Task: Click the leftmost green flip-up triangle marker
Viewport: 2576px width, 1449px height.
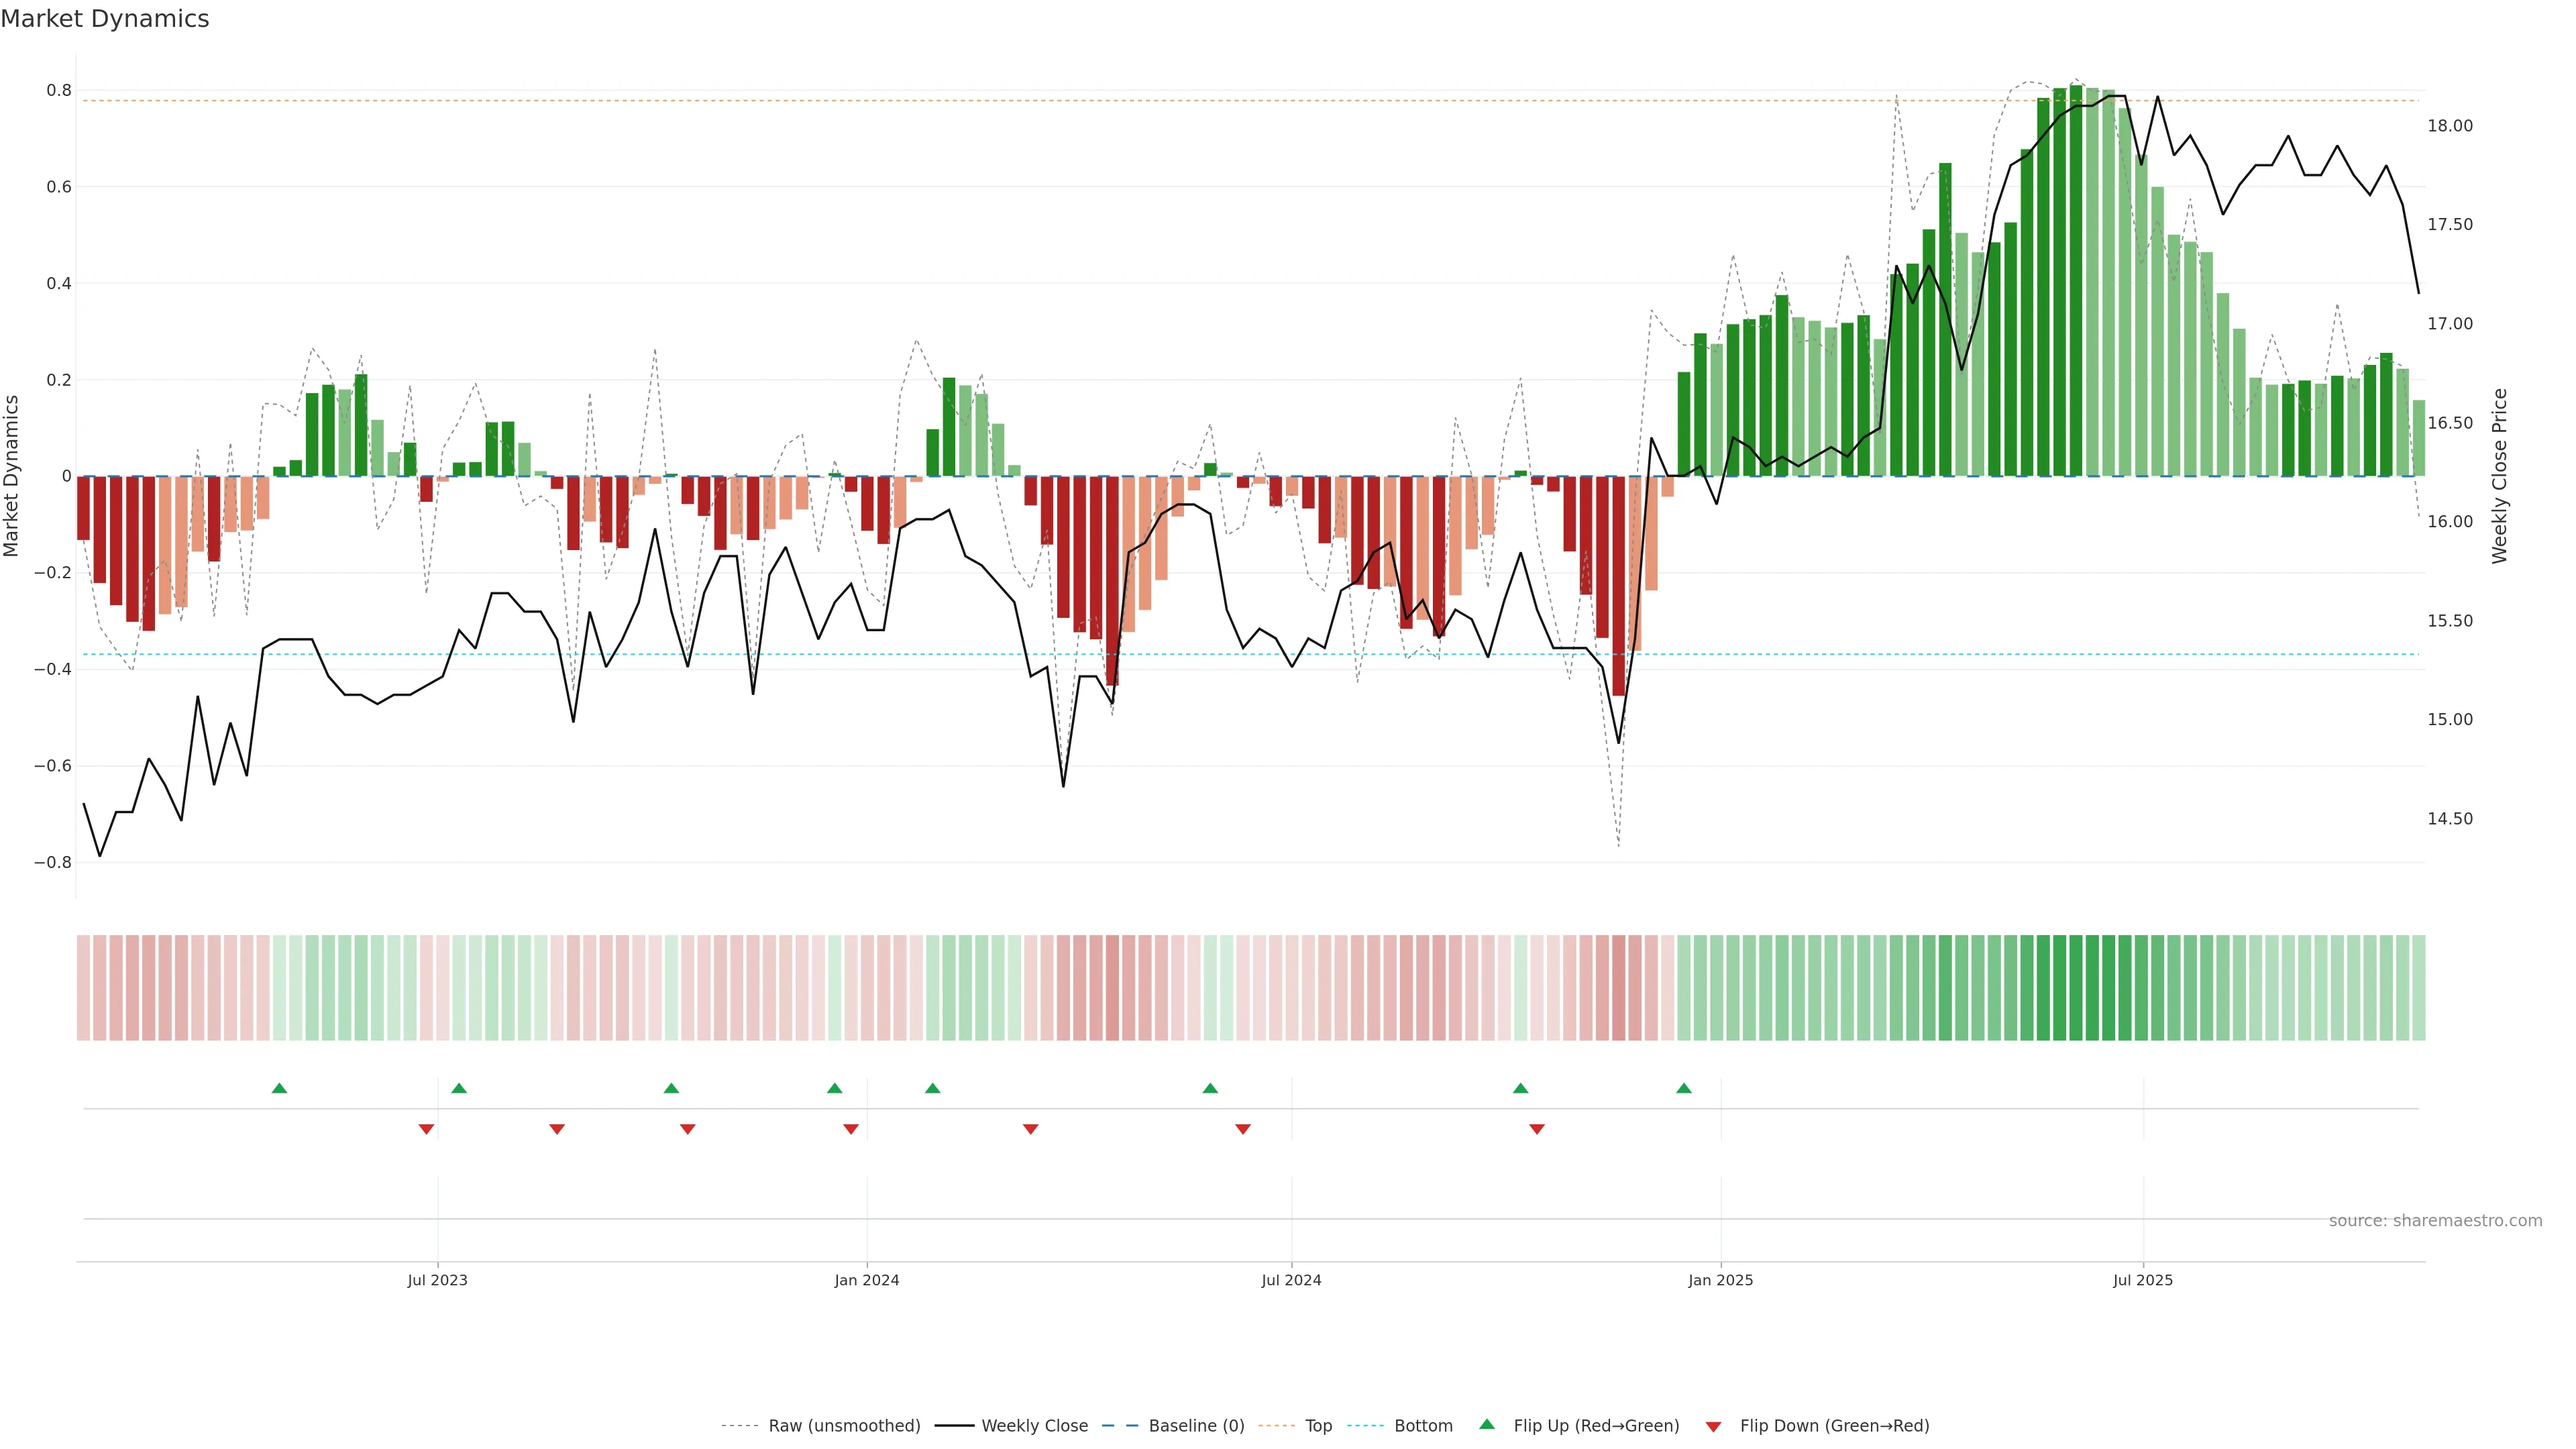Action: pyautogui.click(x=279, y=1088)
